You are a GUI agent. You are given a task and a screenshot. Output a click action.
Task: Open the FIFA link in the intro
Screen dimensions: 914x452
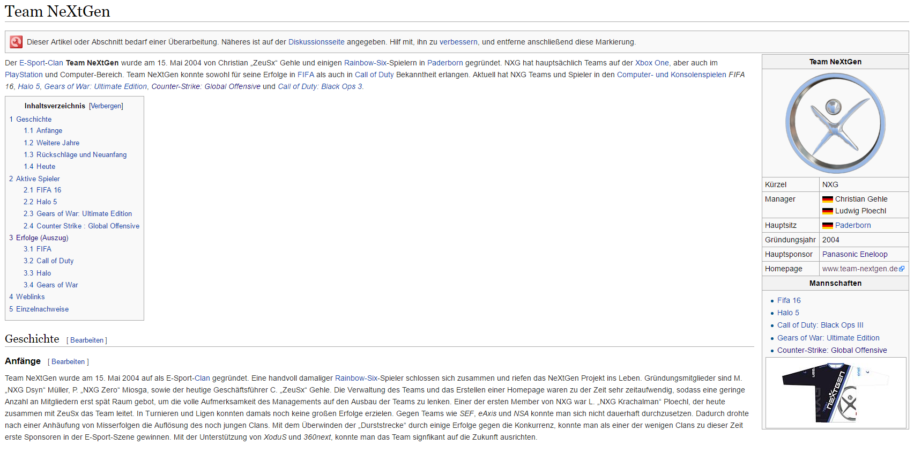[306, 75]
